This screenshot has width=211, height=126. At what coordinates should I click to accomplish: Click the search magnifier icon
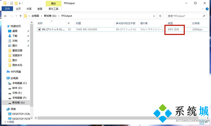(x=204, y=16)
